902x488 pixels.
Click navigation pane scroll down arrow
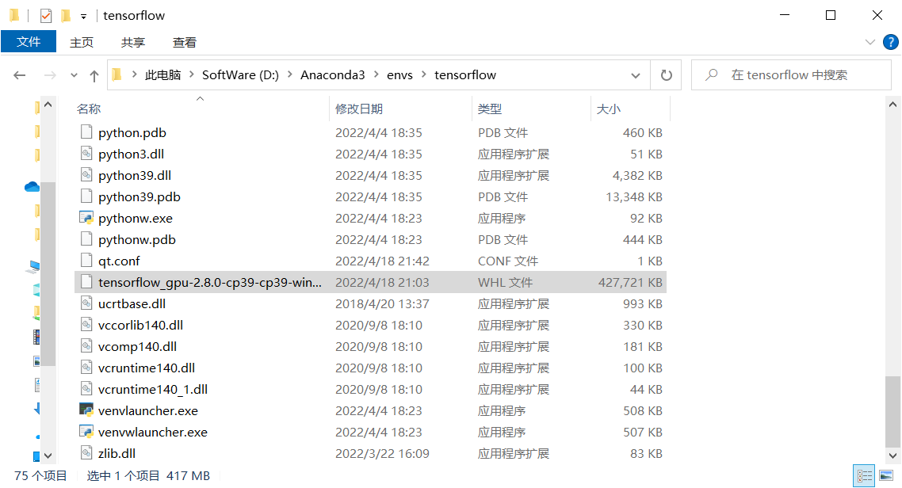pos(48,456)
